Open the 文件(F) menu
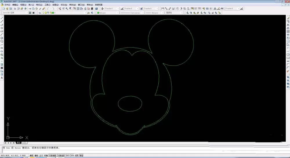 point(7,5)
